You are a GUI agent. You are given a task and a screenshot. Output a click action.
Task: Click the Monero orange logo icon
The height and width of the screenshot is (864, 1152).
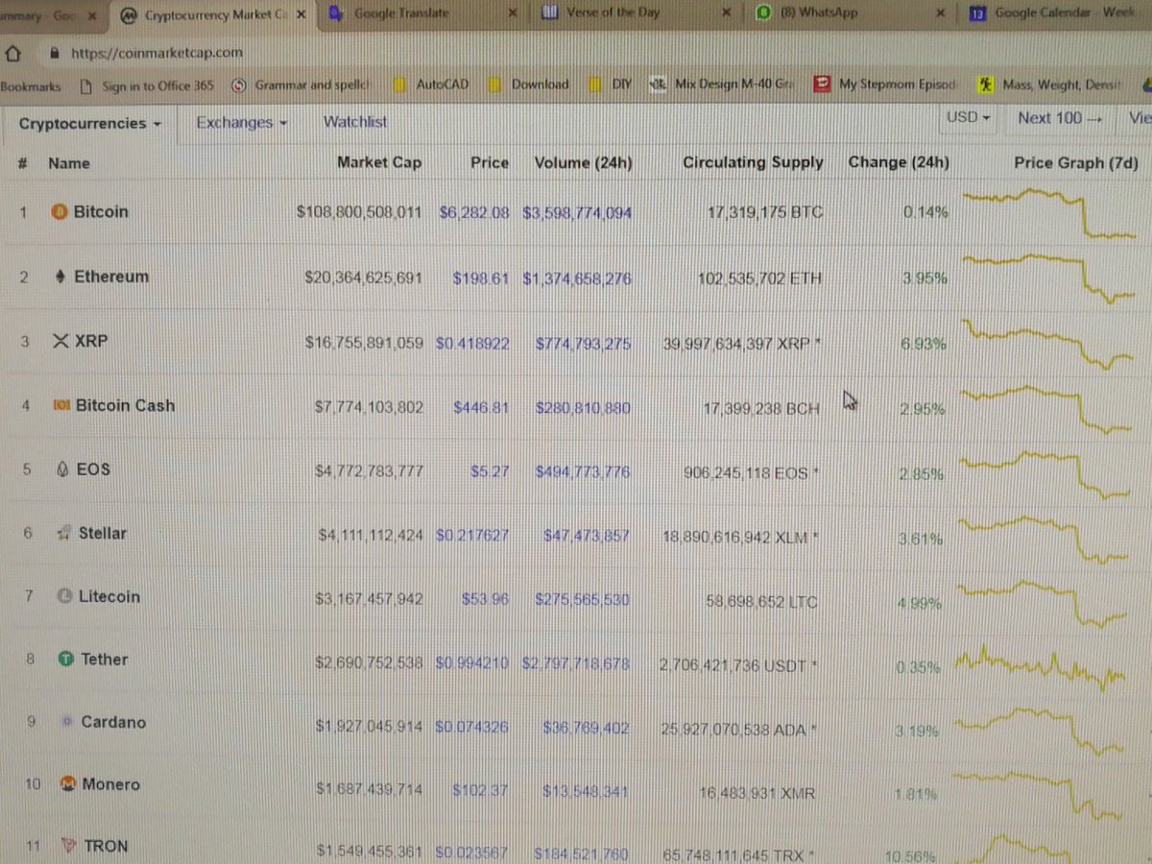[x=67, y=785]
